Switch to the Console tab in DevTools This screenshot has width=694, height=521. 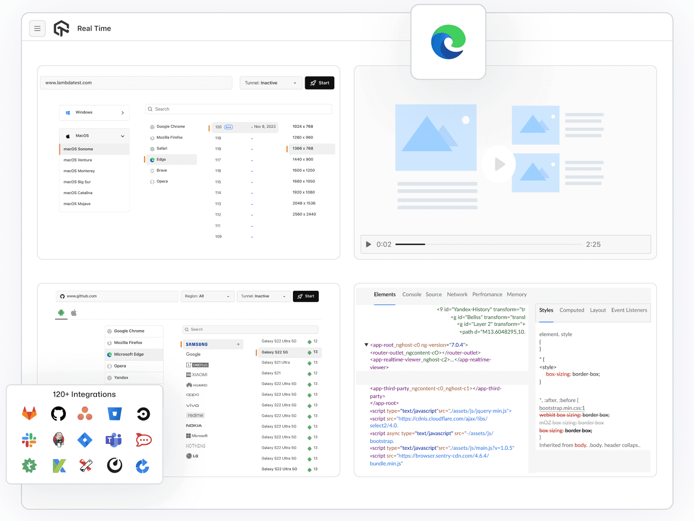tap(411, 294)
